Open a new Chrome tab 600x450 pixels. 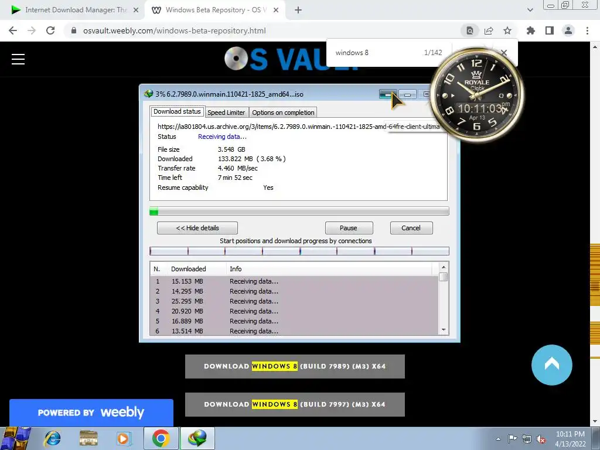(298, 10)
